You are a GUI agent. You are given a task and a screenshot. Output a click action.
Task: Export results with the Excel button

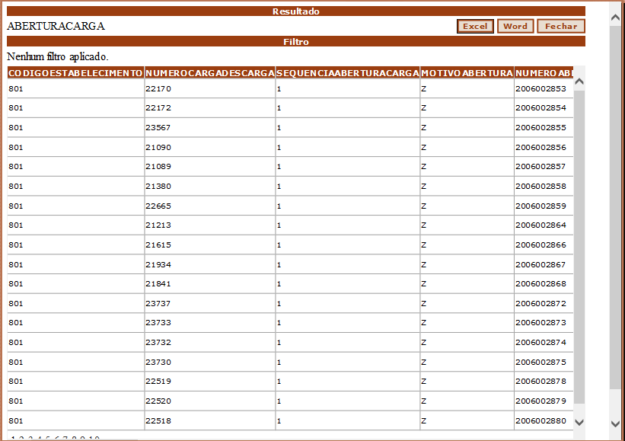click(475, 27)
